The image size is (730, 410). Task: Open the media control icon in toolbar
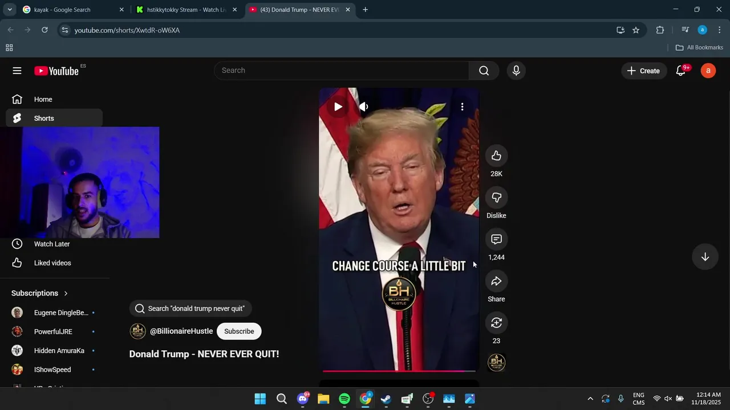(x=686, y=30)
